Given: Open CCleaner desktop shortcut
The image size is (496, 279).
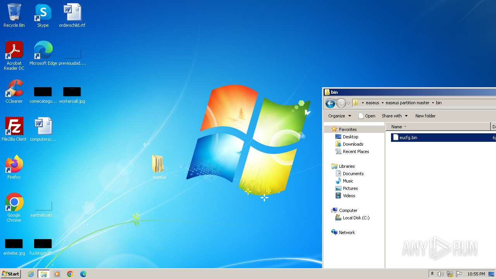Looking at the screenshot, I should click(14, 91).
